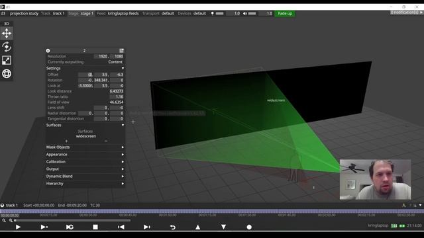This screenshot has width=424, height=238.
Task: Select the widescreen surface entry in the list
Action: pos(85,136)
